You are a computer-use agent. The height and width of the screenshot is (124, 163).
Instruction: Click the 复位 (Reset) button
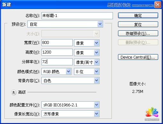[138, 24]
